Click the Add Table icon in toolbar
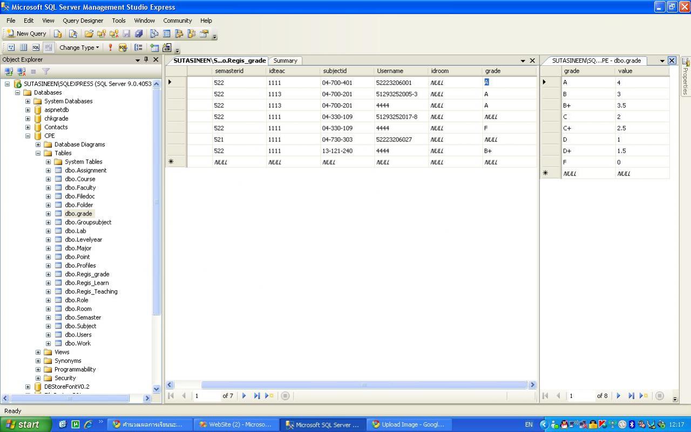 click(x=154, y=48)
